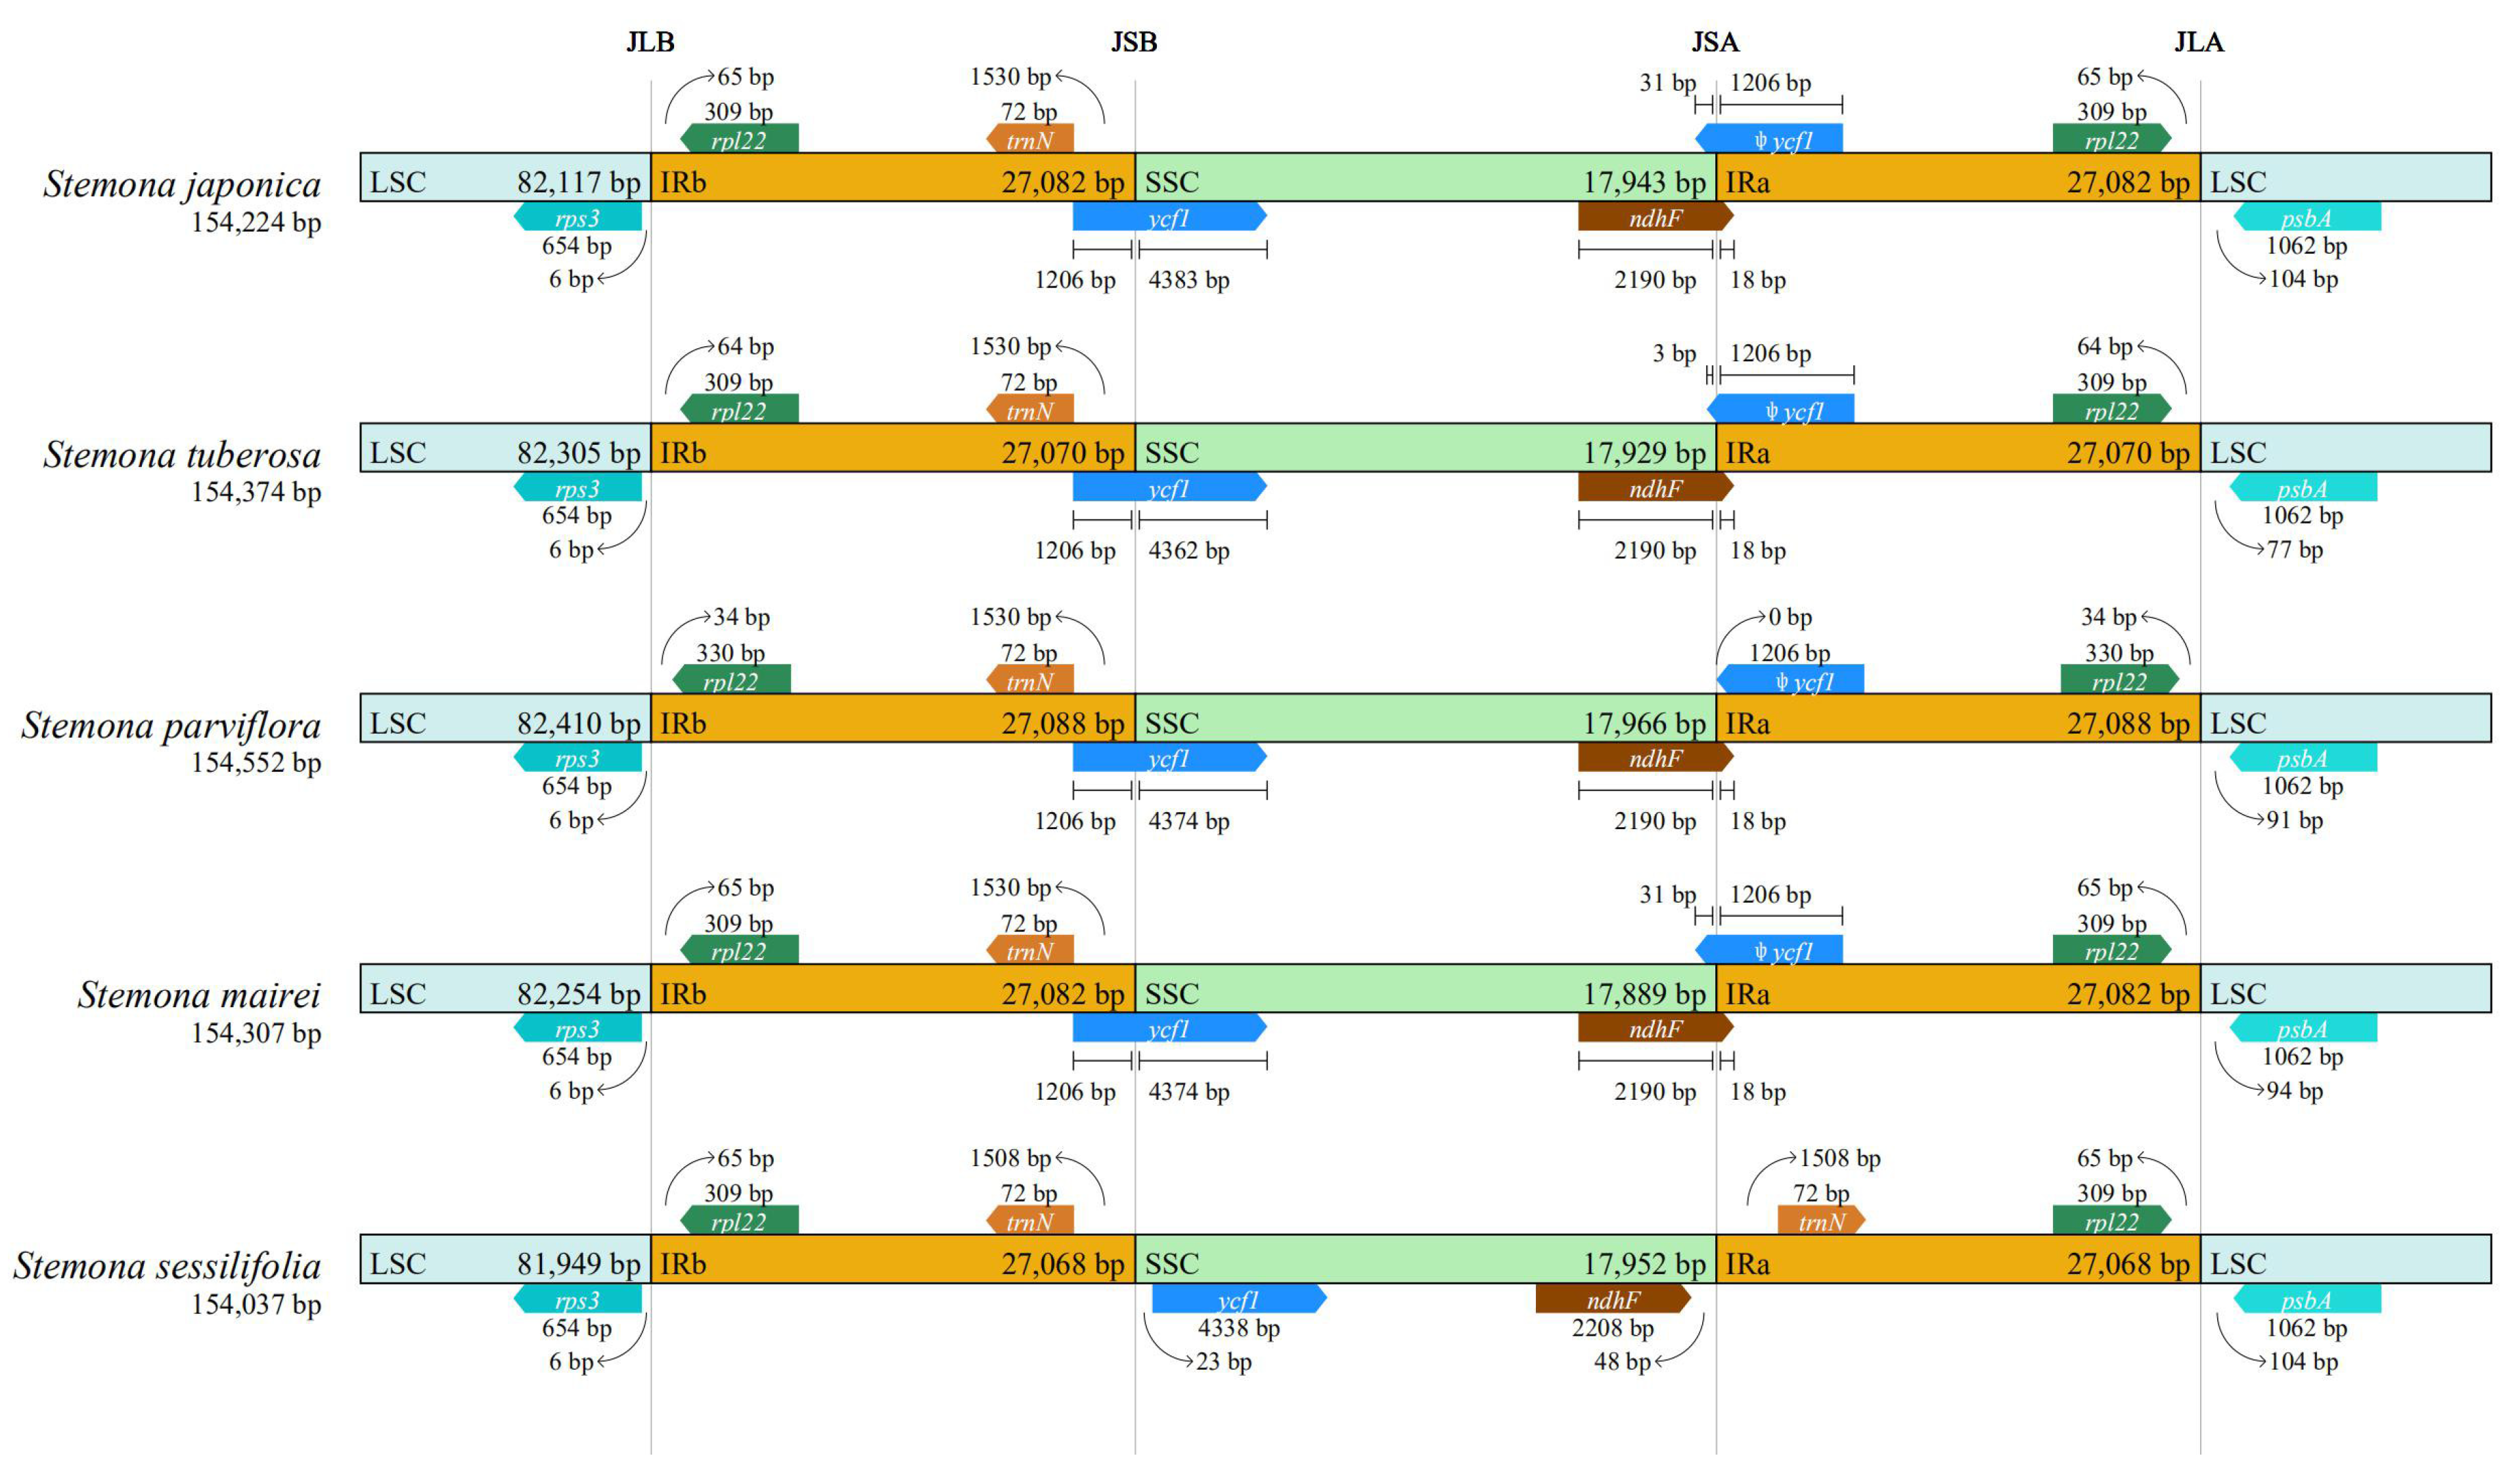Click the 94 bp psbA distance label

point(2294,1091)
